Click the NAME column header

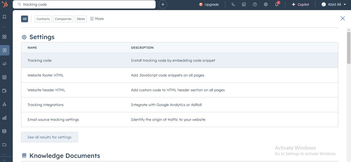point(32,48)
